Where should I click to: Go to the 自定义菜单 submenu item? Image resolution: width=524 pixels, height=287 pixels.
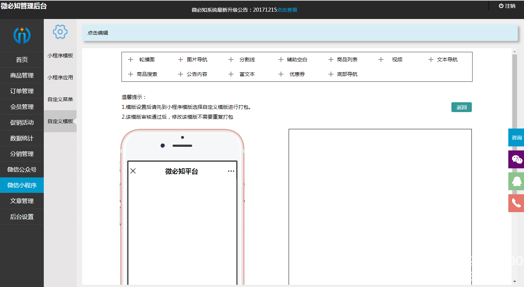coord(60,99)
